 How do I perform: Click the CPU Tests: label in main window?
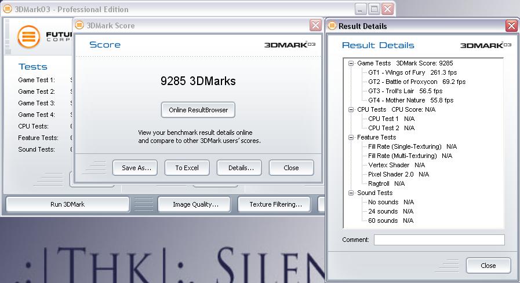pyautogui.click(x=33, y=126)
